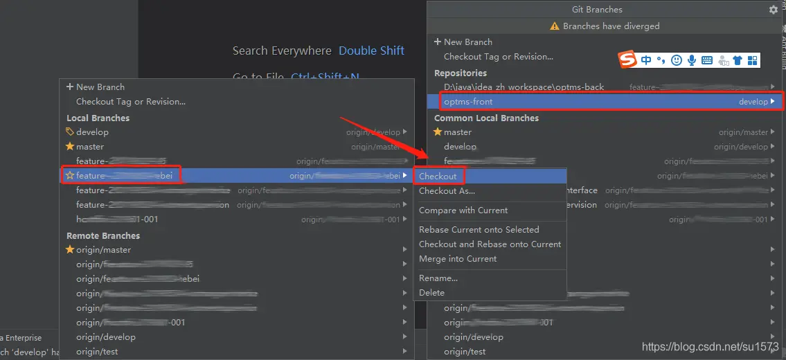Open the skin shirt icon in IME bar

(x=738, y=60)
